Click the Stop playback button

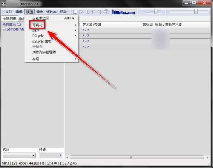pyautogui.click(x=75, y=12)
